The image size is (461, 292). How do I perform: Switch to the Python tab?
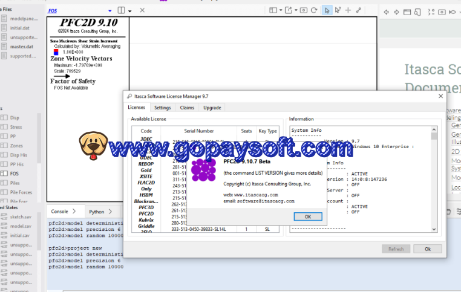click(x=96, y=212)
